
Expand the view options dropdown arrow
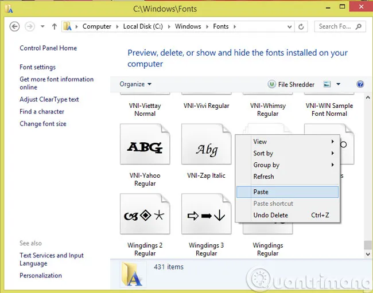[x=338, y=84]
